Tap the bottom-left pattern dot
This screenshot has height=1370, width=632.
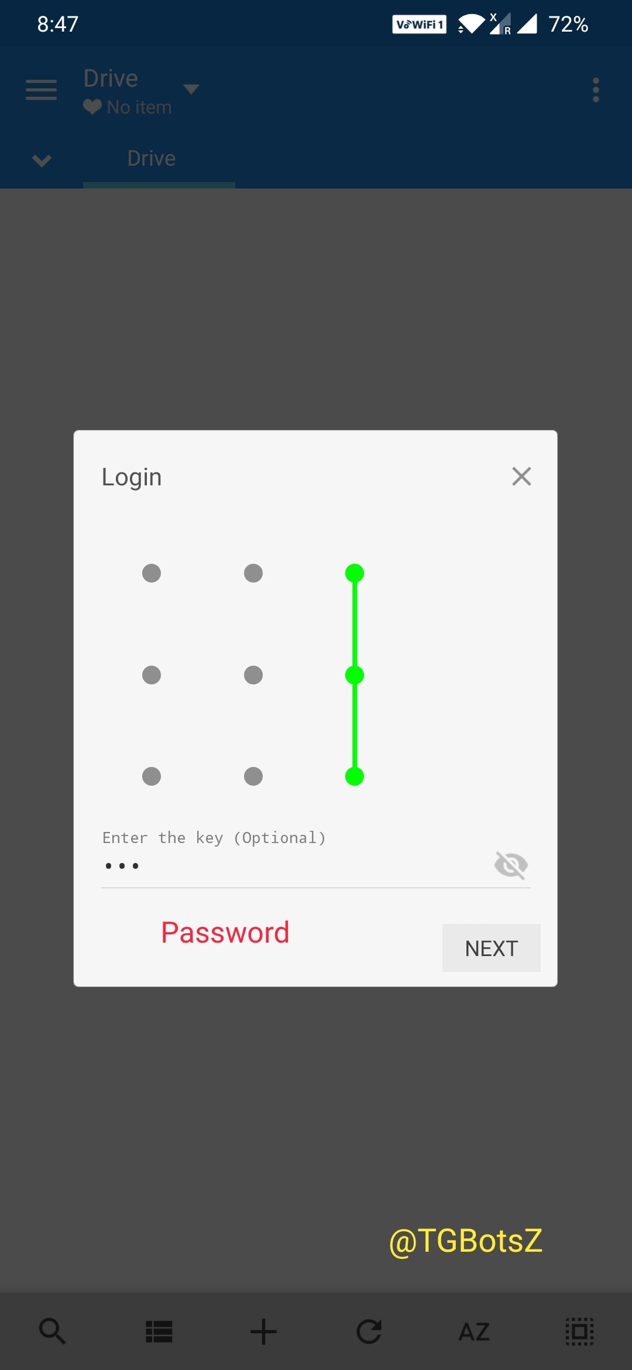tap(152, 776)
